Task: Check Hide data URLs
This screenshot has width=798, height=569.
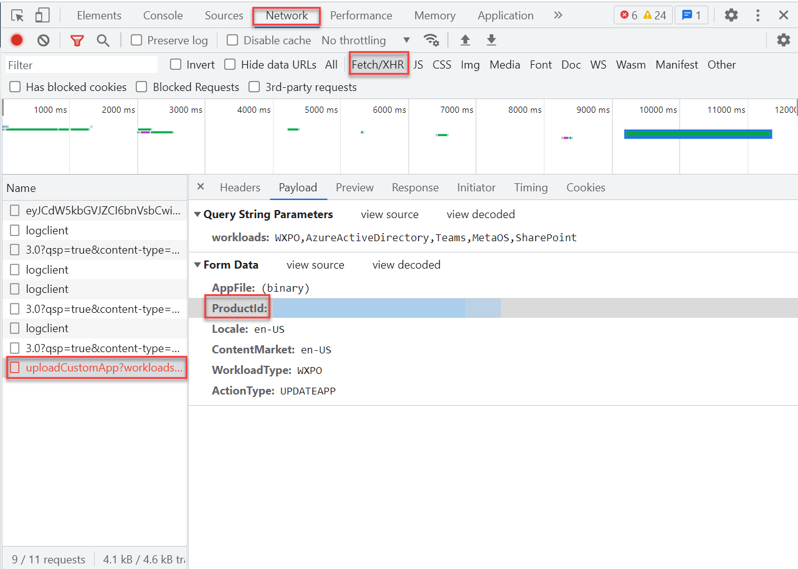Action: point(230,65)
